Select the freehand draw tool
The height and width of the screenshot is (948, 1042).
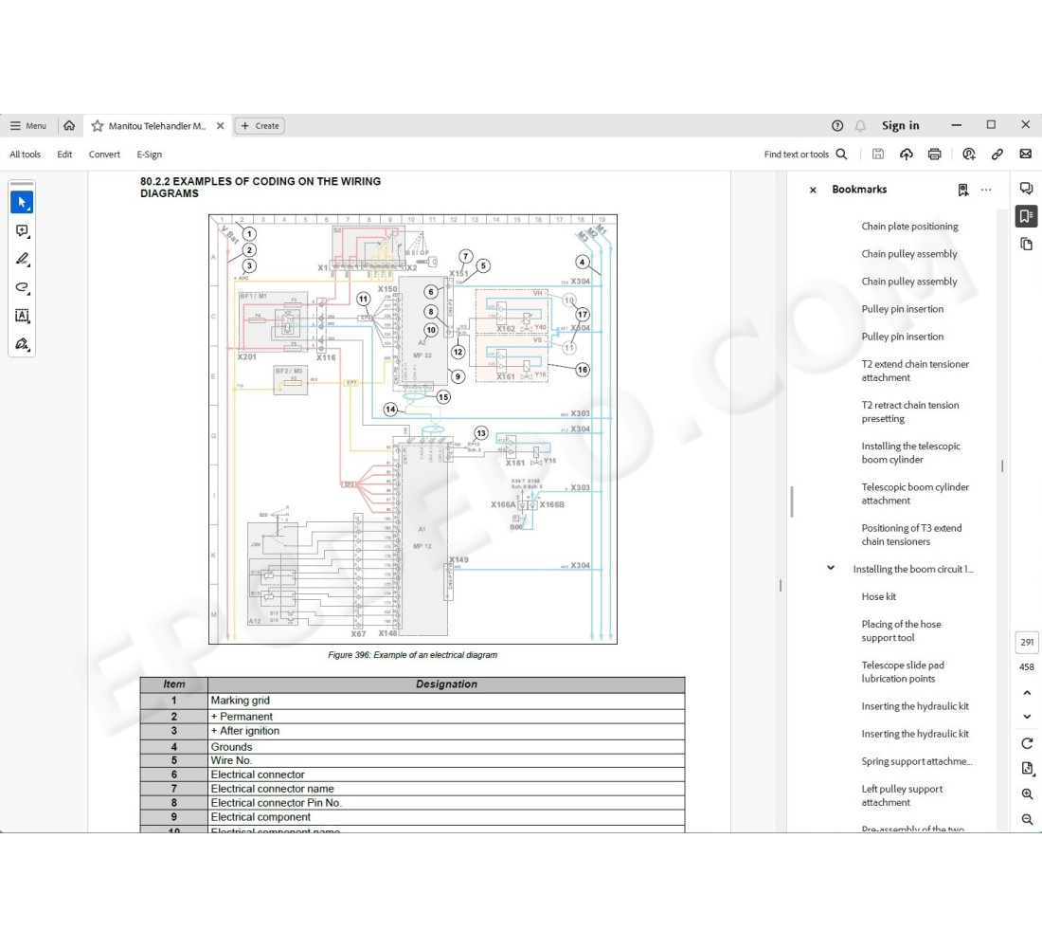22,287
